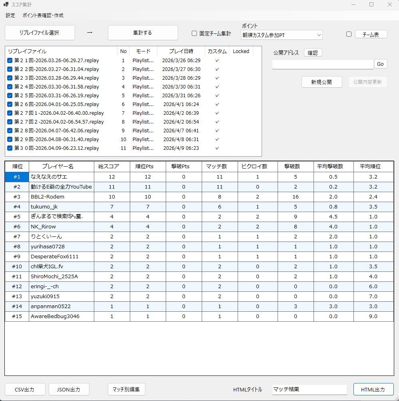
Task: Click the Go button
Action: coord(380,64)
